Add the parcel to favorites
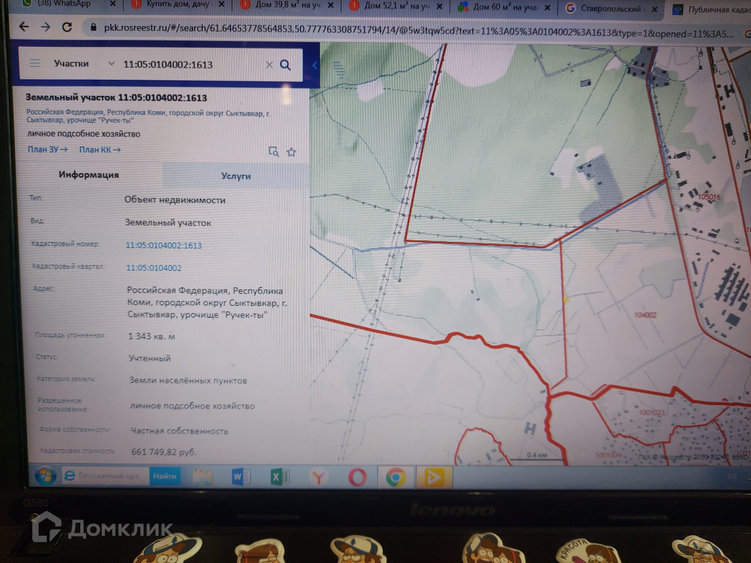The height and width of the screenshot is (563, 751). 292,152
